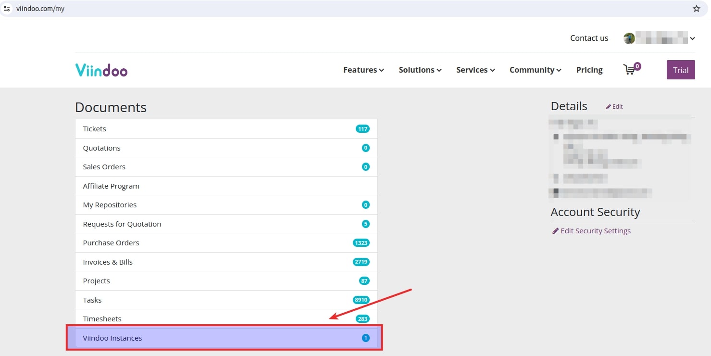The width and height of the screenshot is (711, 356).
Task: Bookmark this page with the star icon
Action: coord(697,9)
